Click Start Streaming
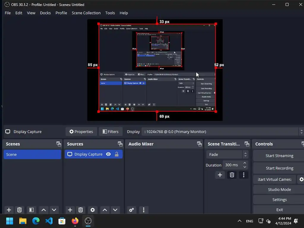 (279, 156)
